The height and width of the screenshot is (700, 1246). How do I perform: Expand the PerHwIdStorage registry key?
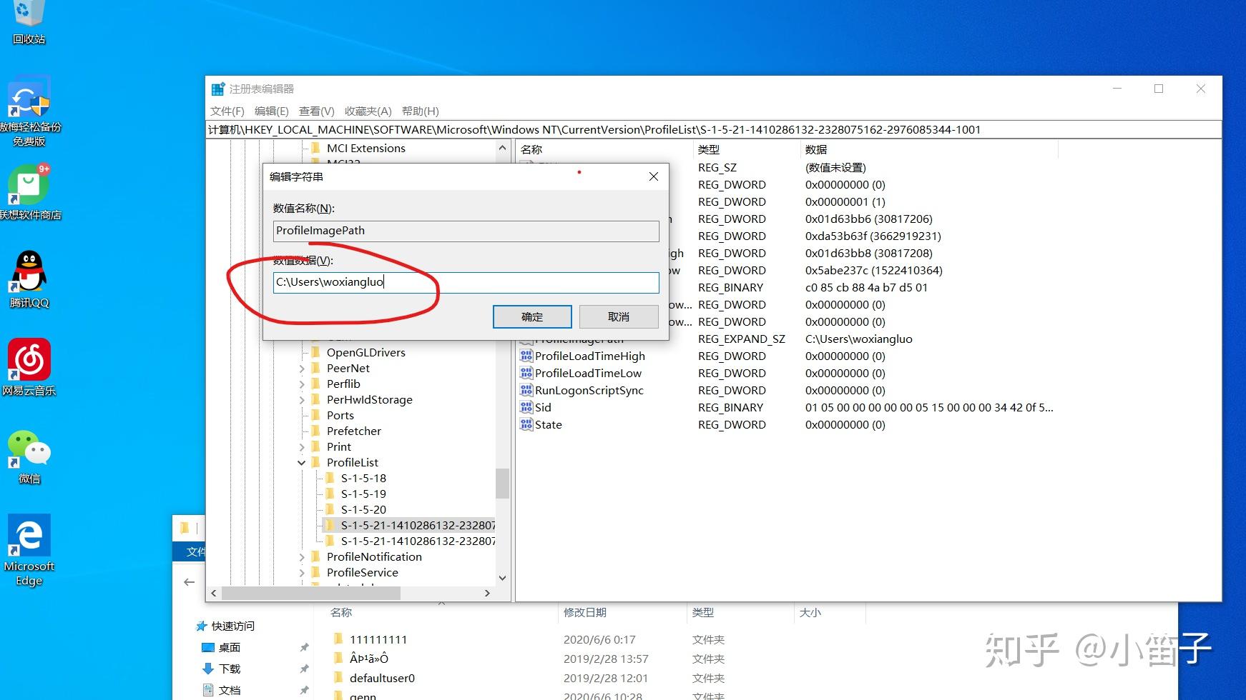301,400
